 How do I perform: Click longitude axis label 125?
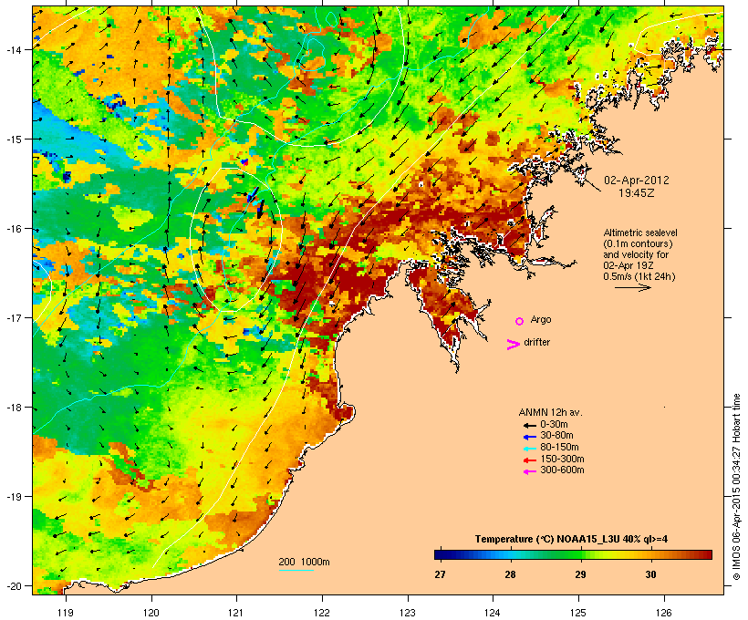pyautogui.click(x=578, y=613)
